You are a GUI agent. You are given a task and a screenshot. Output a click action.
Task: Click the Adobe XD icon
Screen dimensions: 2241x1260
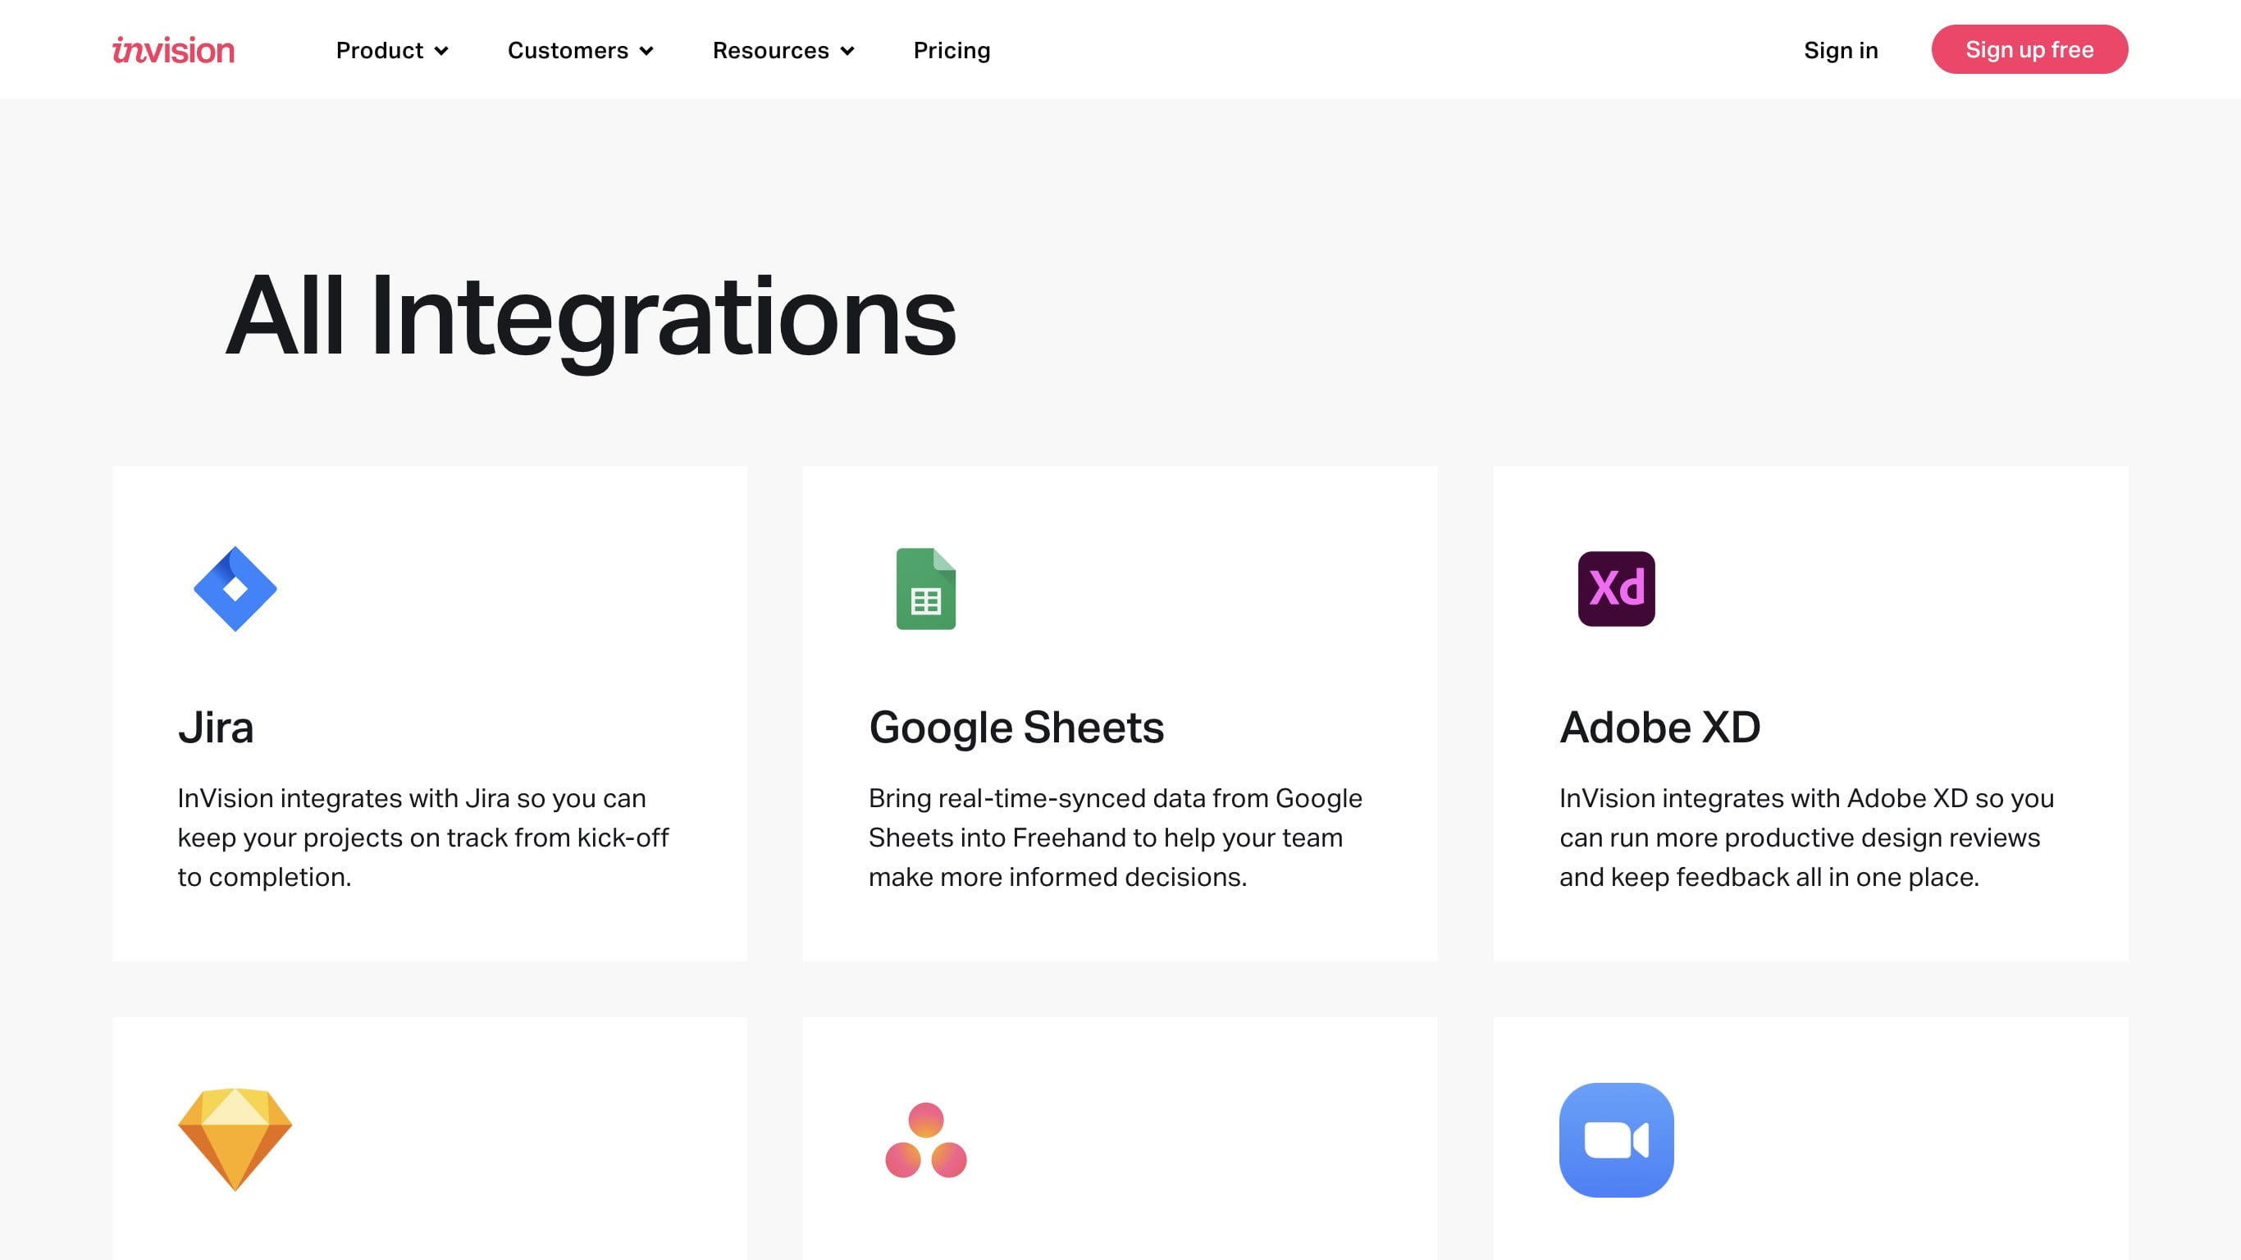tap(1617, 589)
